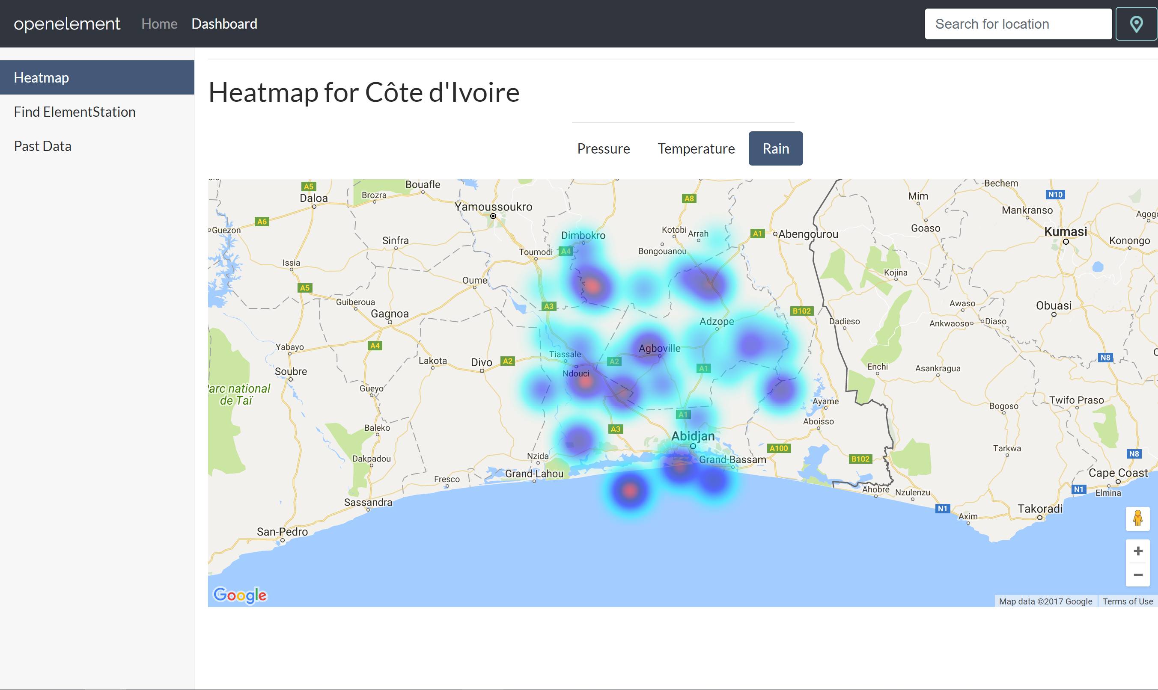The width and height of the screenshot is (1158, 690).
Task: Click the location pin icon button
Action: (1136, 24)
